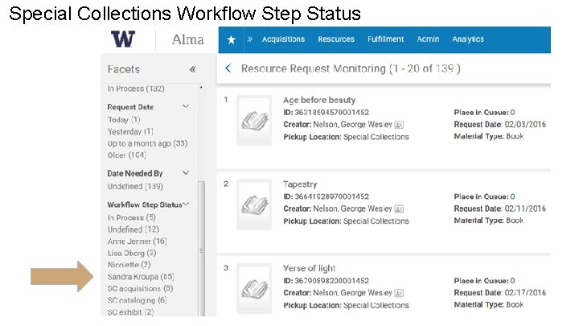Click Place in Queue 0 for Tapestry
The image size is (579, 326).
pyautogui.click(x=512, y=196)
